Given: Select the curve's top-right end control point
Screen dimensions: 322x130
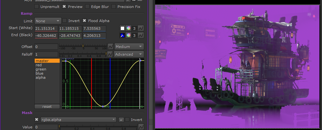Looking at the screenshot, I should (x=141, y=61).
